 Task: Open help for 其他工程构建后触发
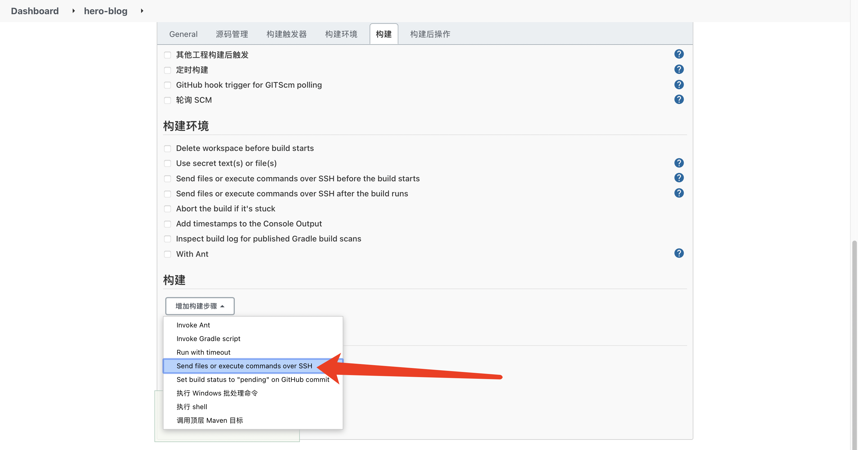[x=679, y=54]
